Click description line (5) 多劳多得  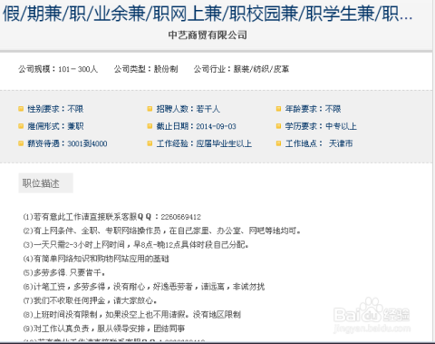click(x=64, y=272)
